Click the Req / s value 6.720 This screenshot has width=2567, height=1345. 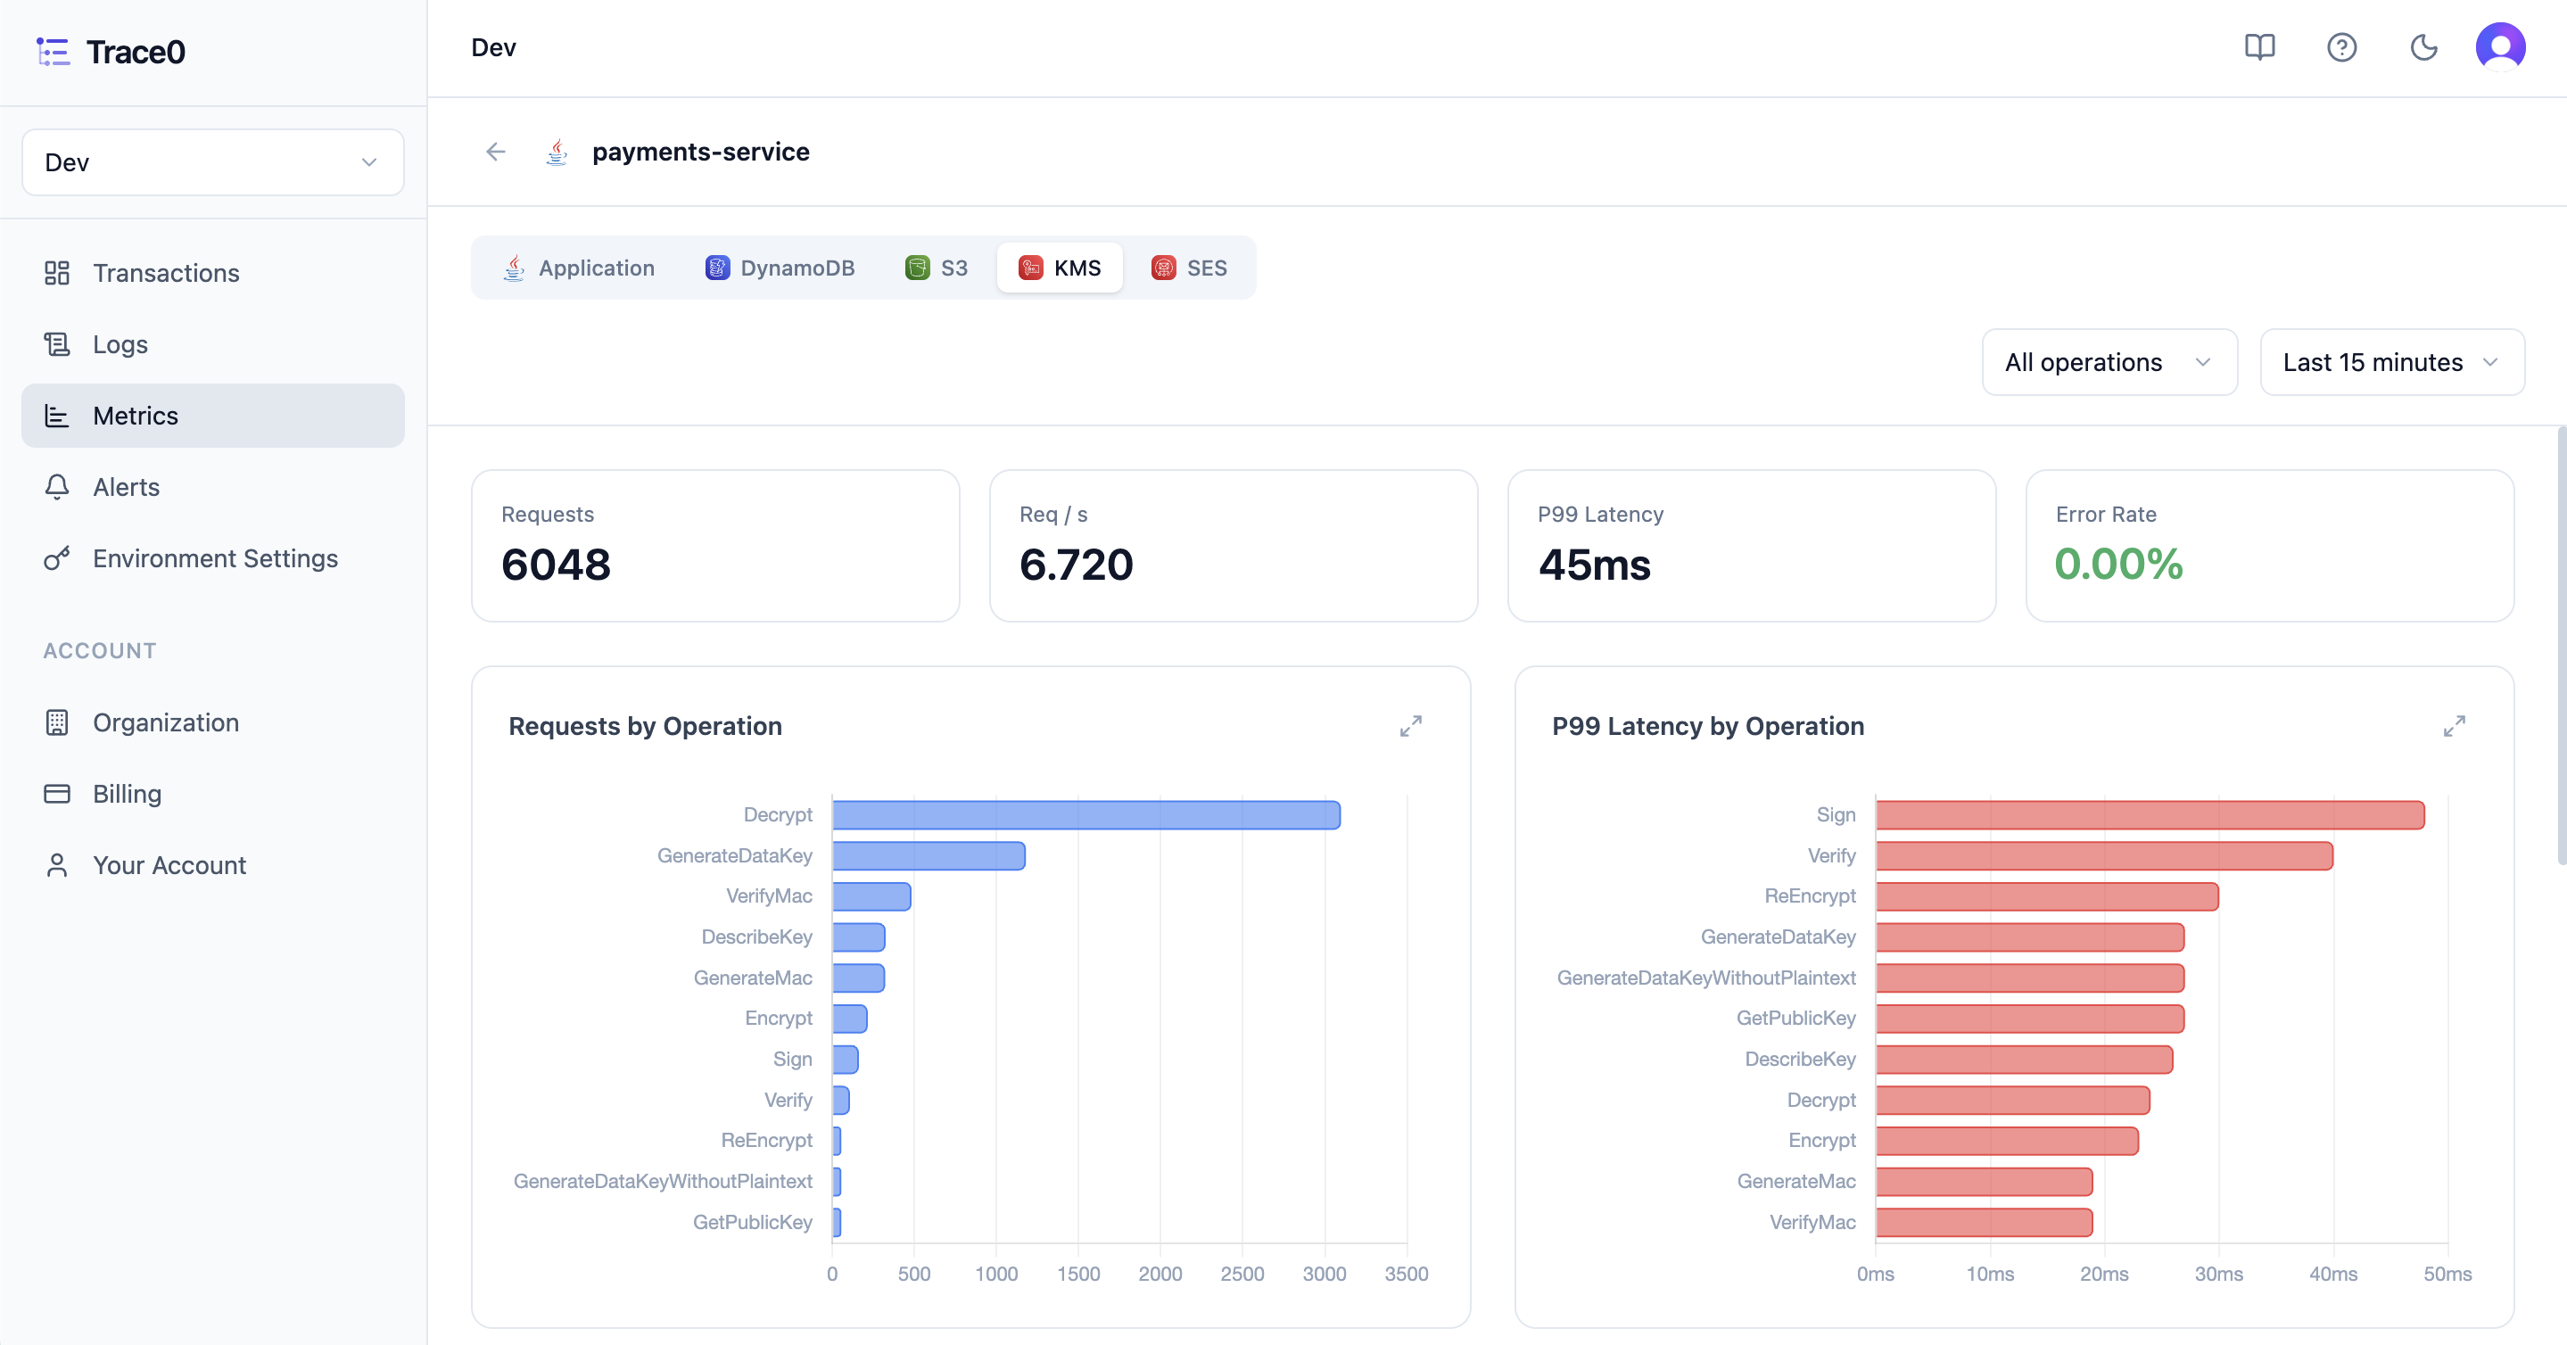pyautogui.click(x=1077, y=565)
